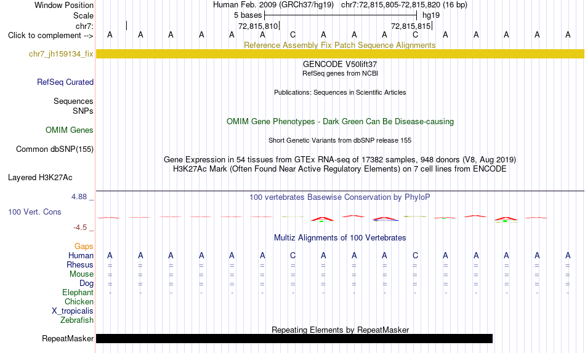This screenshot has width=585, height=353.
Task: Click the Sequences track label
Action: 73,101
